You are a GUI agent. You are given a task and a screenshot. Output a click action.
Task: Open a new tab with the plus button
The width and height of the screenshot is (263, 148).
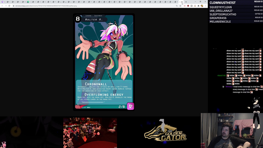click(x=186, y=2)
